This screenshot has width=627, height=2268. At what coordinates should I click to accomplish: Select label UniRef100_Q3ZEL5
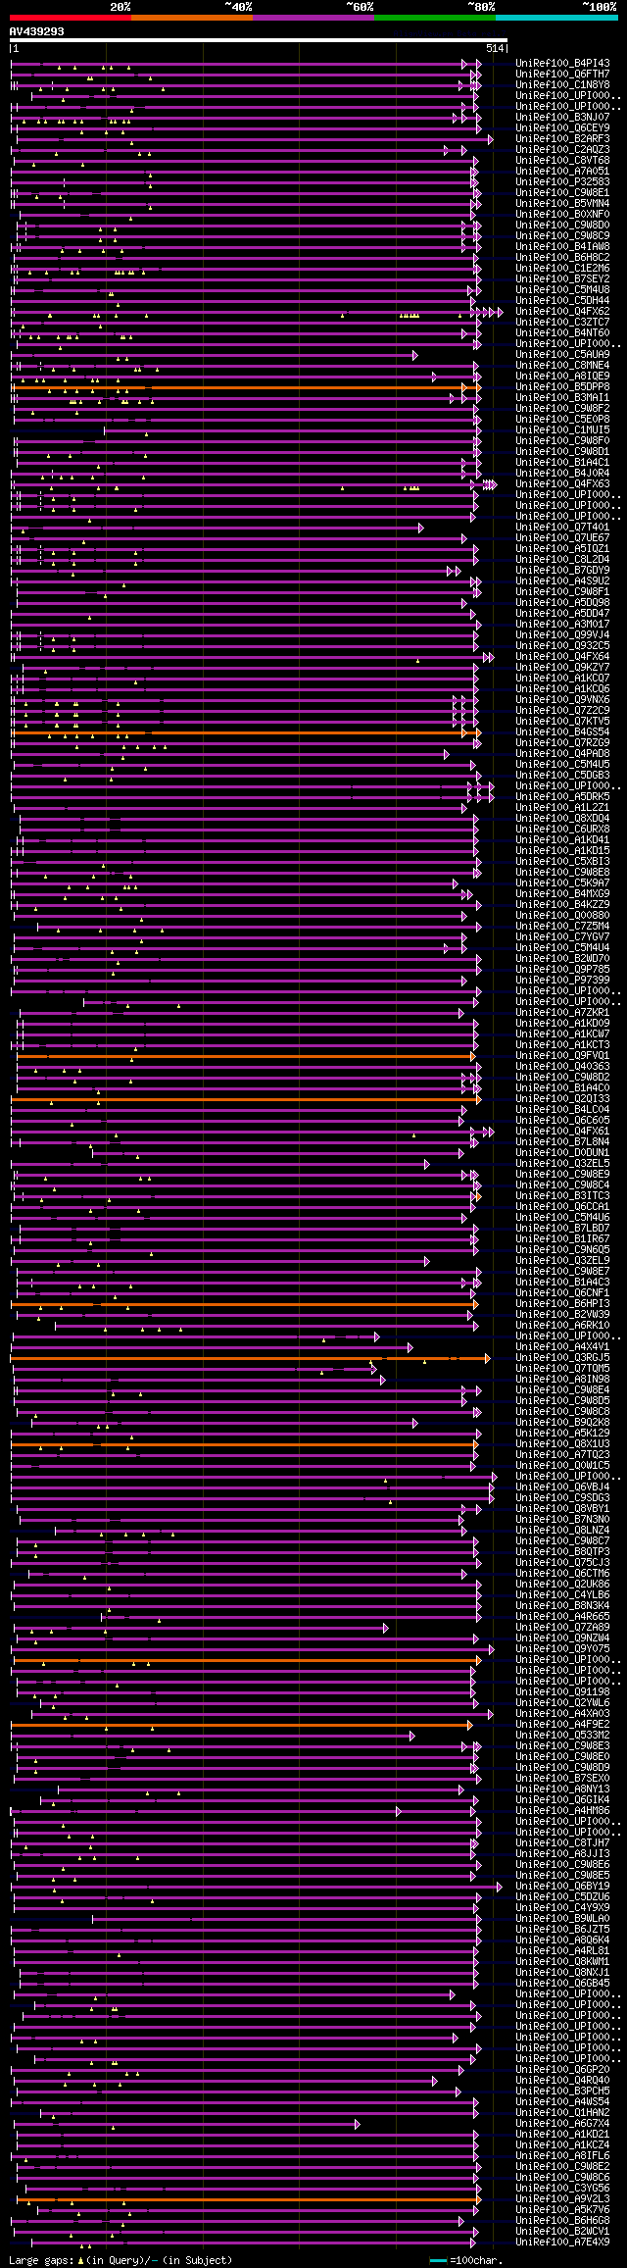(x=562, y=1163)
